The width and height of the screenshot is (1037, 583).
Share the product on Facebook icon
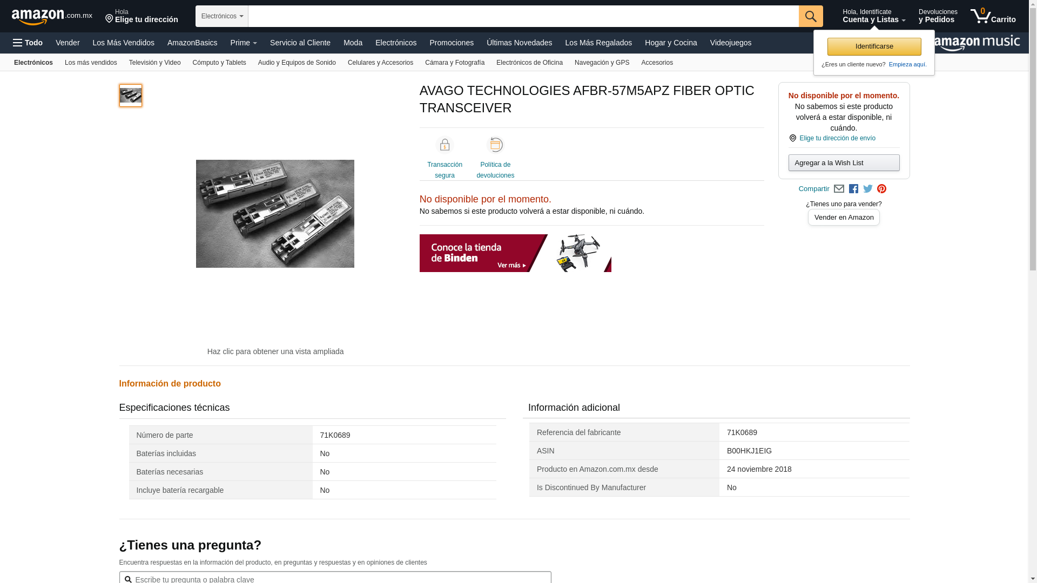853,189
